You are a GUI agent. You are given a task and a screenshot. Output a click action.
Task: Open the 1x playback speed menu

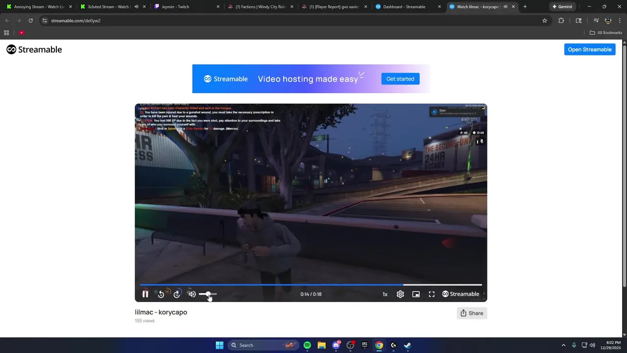point(385,294)
